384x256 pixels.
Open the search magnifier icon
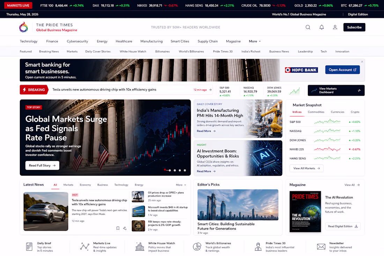click(308, 27)
